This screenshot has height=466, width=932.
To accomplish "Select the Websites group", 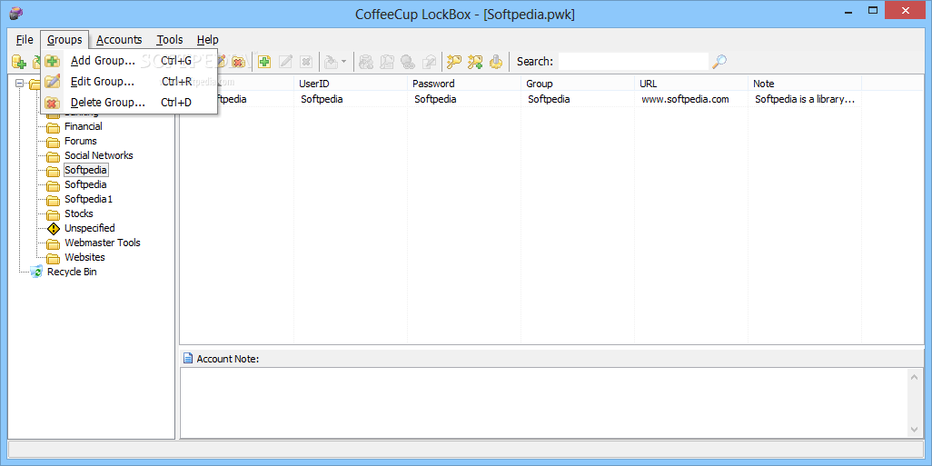I will [84, 257].
